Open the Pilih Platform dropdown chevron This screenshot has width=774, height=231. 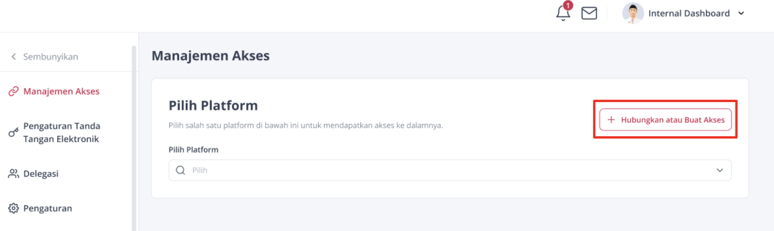(720, 170)
